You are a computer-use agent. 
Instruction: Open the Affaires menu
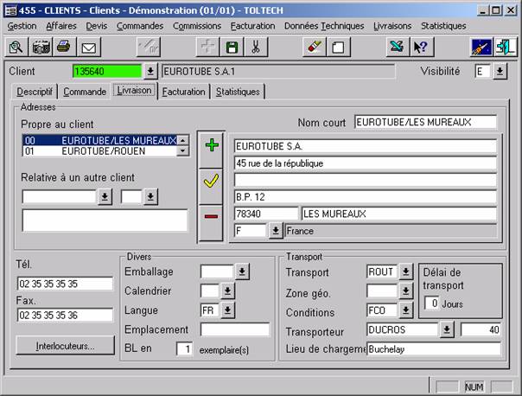point(61,26)
